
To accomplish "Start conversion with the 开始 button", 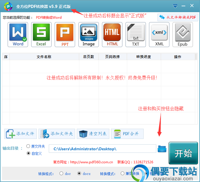I will click(183, 153).
